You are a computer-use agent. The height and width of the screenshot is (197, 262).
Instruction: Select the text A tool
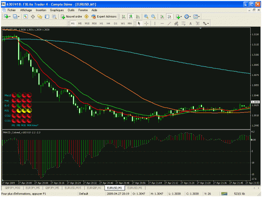[190, 23]
